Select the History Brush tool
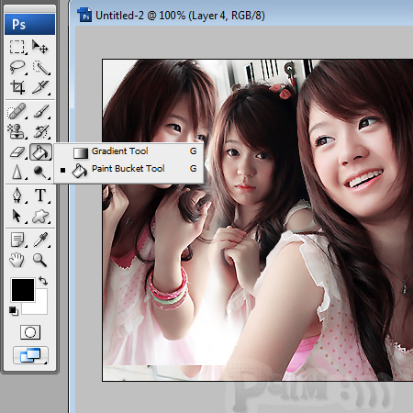 point(40,131)
